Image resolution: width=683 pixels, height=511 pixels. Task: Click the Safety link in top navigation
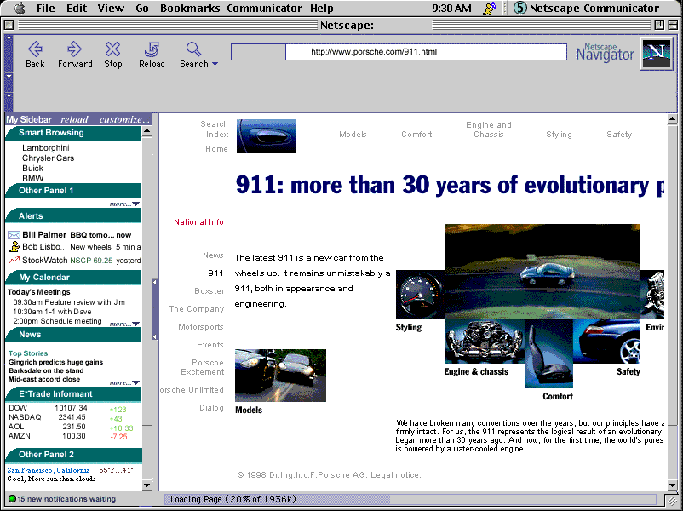click(x=619, y=135)
